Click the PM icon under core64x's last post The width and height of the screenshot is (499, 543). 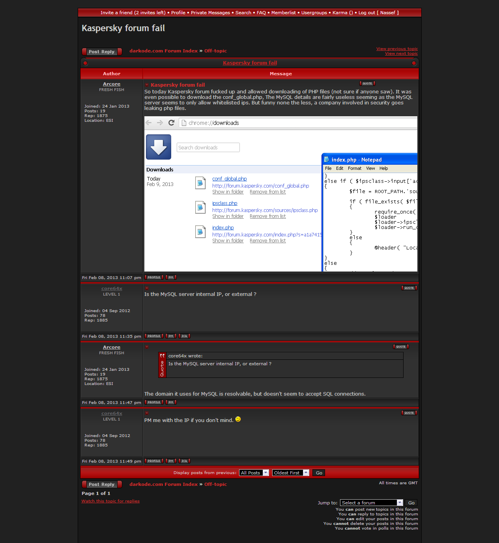(x=171, y=461)
